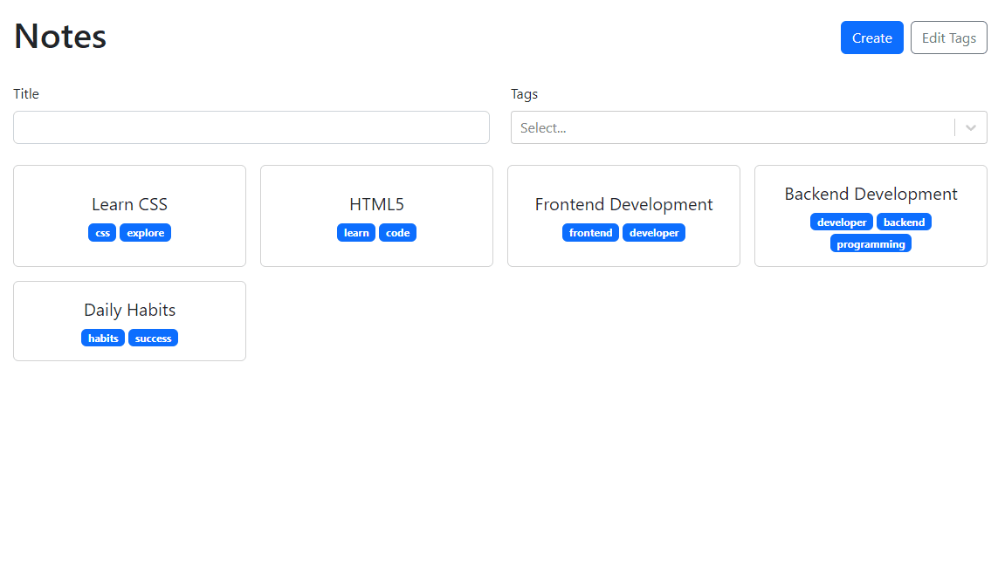
Task: Click the frontend tag badge
Action: point(590,233)
